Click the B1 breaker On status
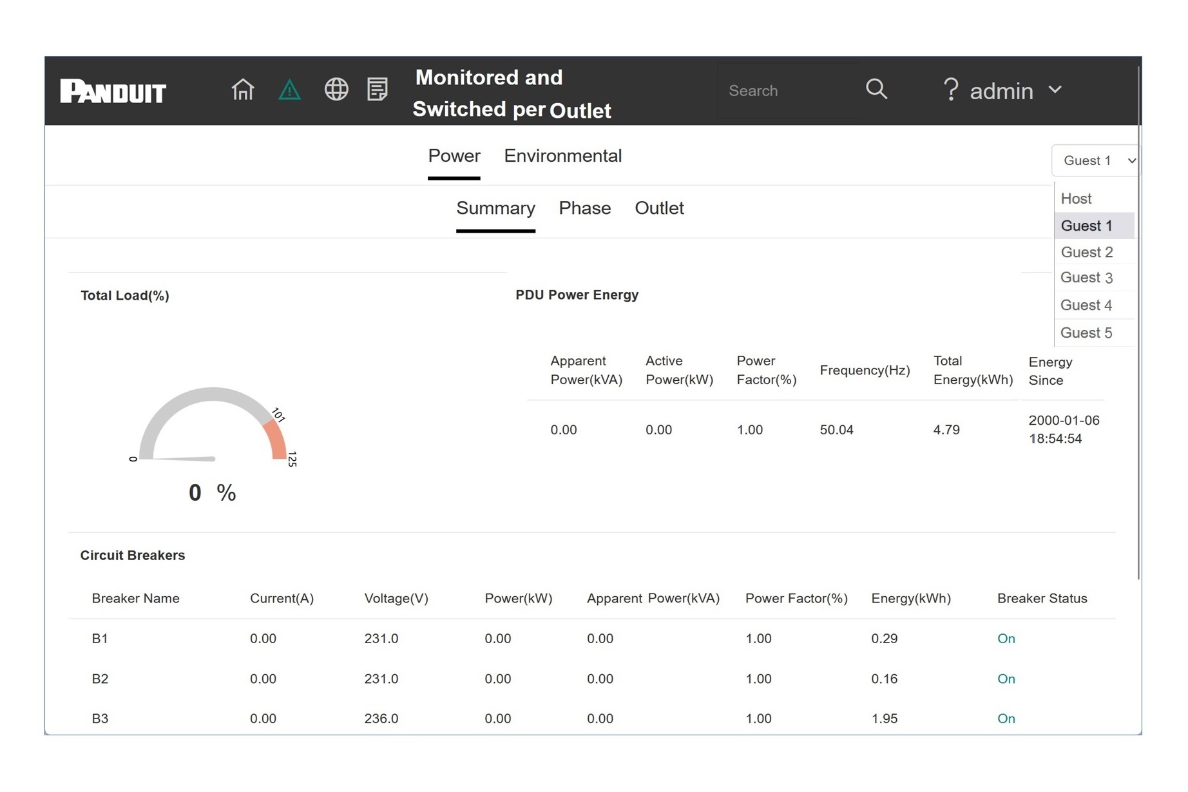Screen dimensions: 1188x792 click(x=1006, y=639)
